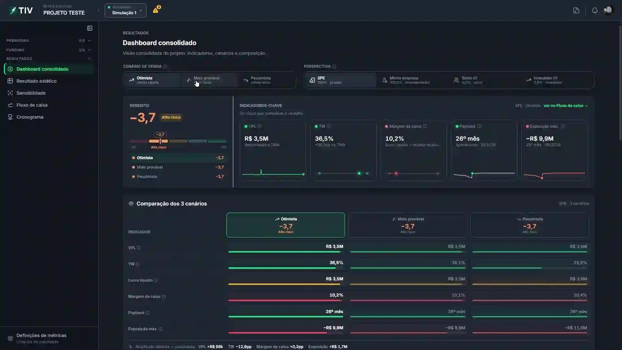Select Sócio 01 perspective

pos(485,80)
